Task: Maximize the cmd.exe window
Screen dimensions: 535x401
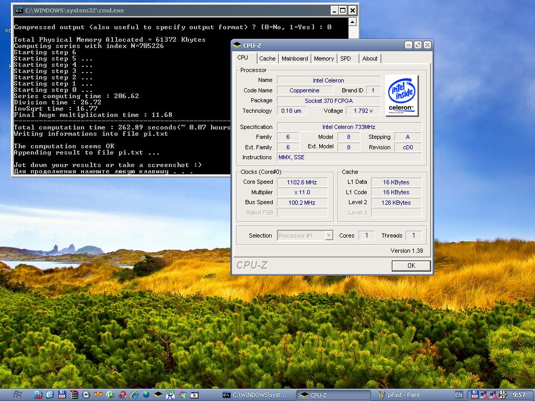Action: (x=343, y=10)
